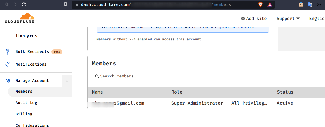Open the Support dropdown menu

tap(288, 19)
